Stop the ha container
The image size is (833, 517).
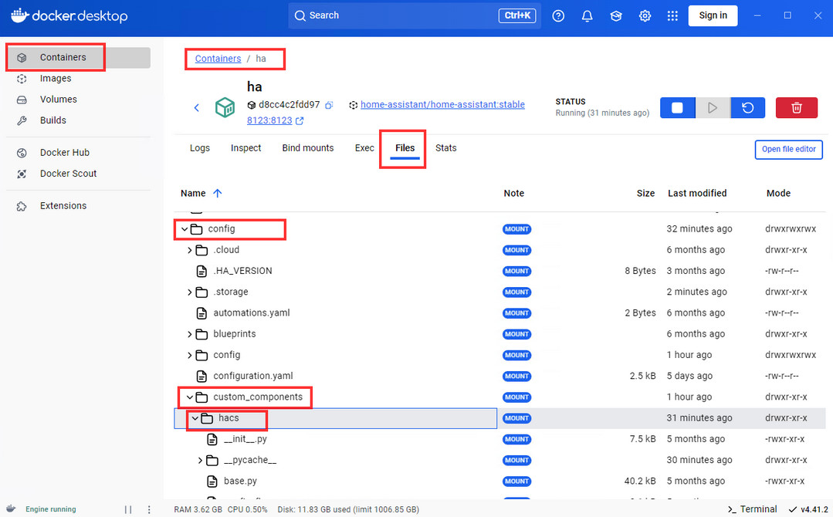point(677,108)
